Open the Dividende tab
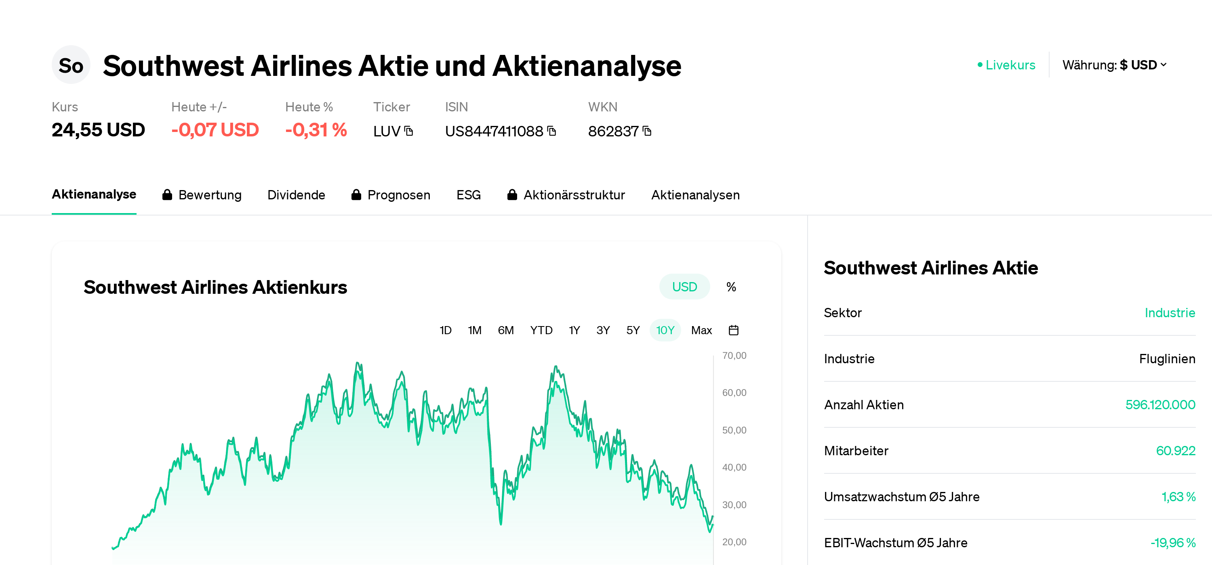 pos(296,195)
